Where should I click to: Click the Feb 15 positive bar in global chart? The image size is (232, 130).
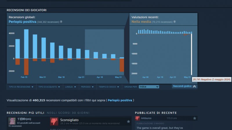[x=26, y=44]
